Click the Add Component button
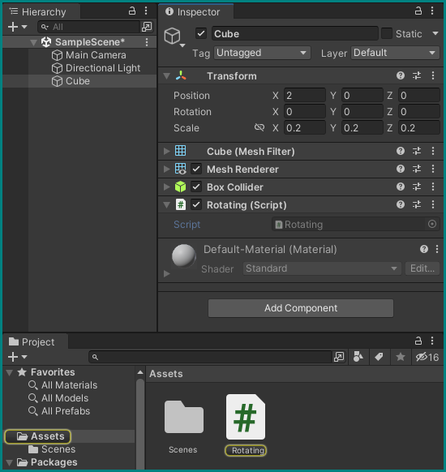The height and width of the screenshot is (472, 446). click(x=301, y=308)
